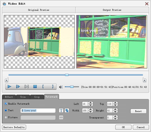Click the watermark text in output preview

(x=88, y=31)
